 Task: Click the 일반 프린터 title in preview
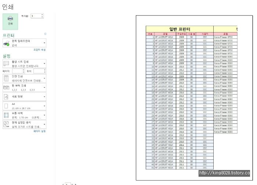pos(180,29)
